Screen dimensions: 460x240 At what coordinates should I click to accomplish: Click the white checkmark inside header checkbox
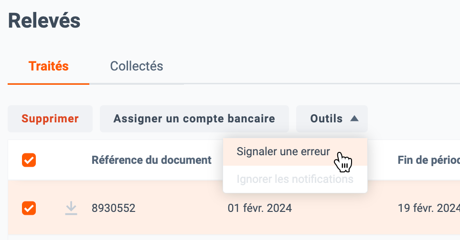(x=29, y=160)
